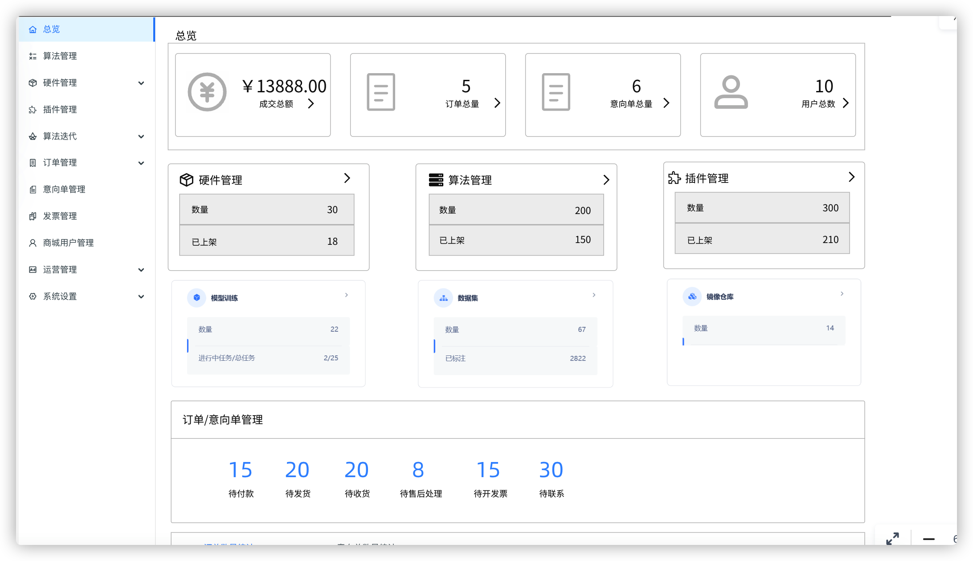Expand the 算法迭代 sidebar submenu arrow
Image resolution: width=973 pixels, height=561 pixels.
[x=141, y=136]
